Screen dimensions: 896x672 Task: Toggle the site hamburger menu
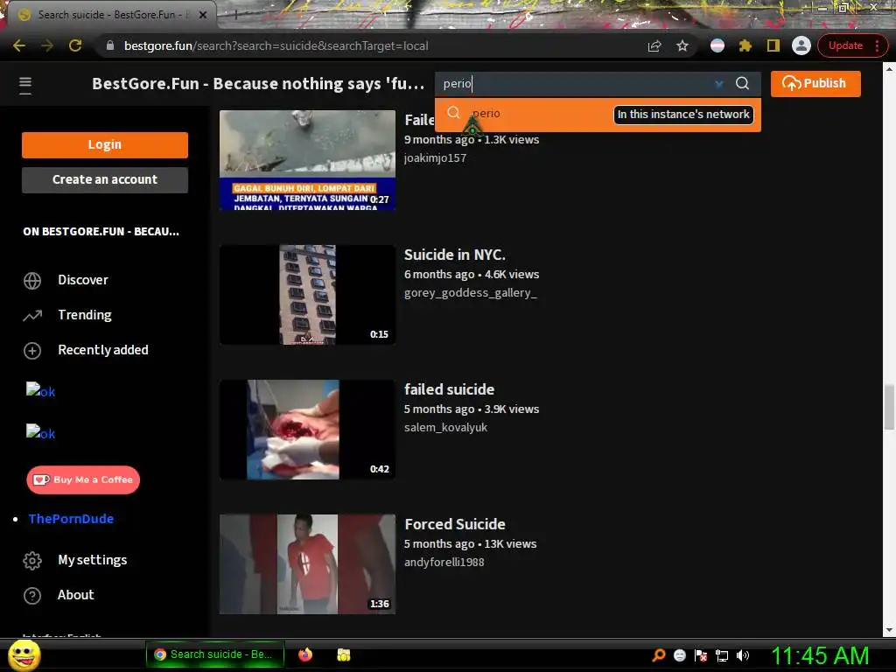[x=25, y=85]
